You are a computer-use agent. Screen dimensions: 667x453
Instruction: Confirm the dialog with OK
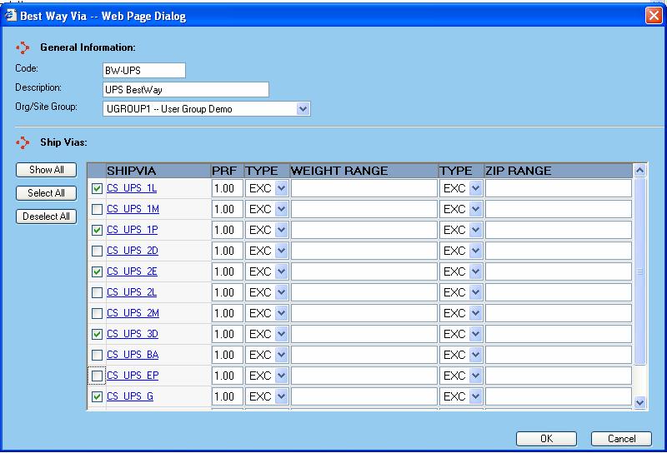pyautogui.click(x=546, y=439)
